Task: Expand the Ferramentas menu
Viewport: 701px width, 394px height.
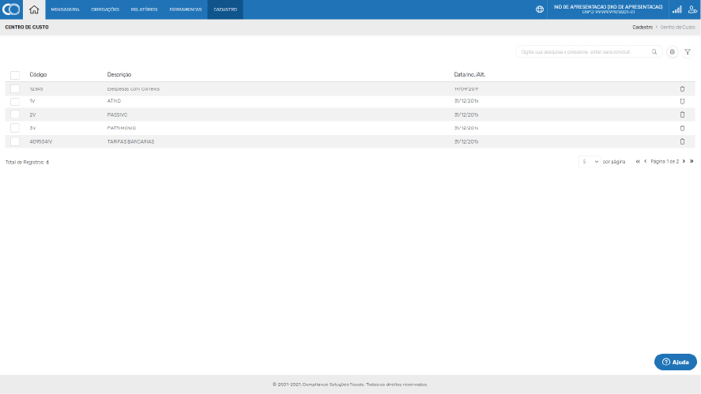Action: (185, 9)
